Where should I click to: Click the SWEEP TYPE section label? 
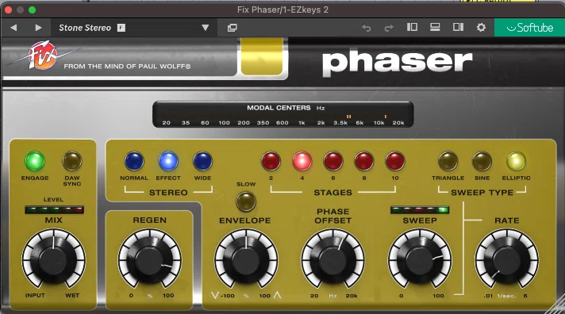coord(482,193)
